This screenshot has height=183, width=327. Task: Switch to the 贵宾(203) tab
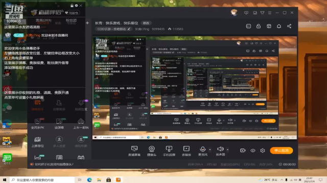pyautogui.click(x=43, y=20)
